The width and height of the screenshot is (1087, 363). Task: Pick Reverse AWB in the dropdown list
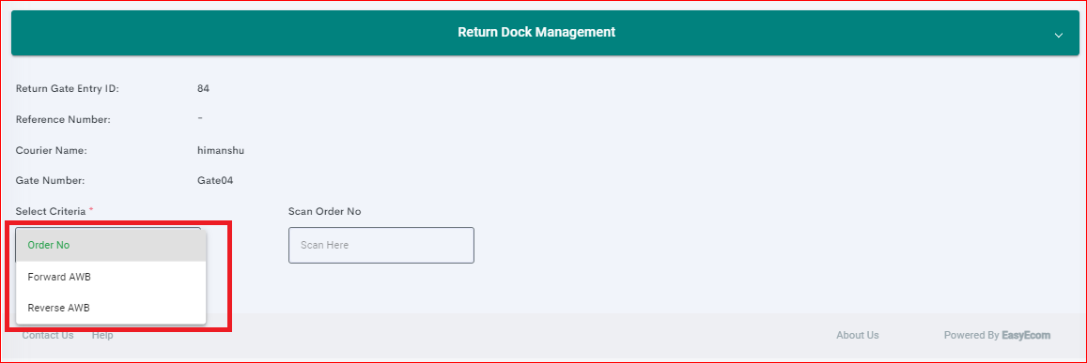click(x=111, y=308)
